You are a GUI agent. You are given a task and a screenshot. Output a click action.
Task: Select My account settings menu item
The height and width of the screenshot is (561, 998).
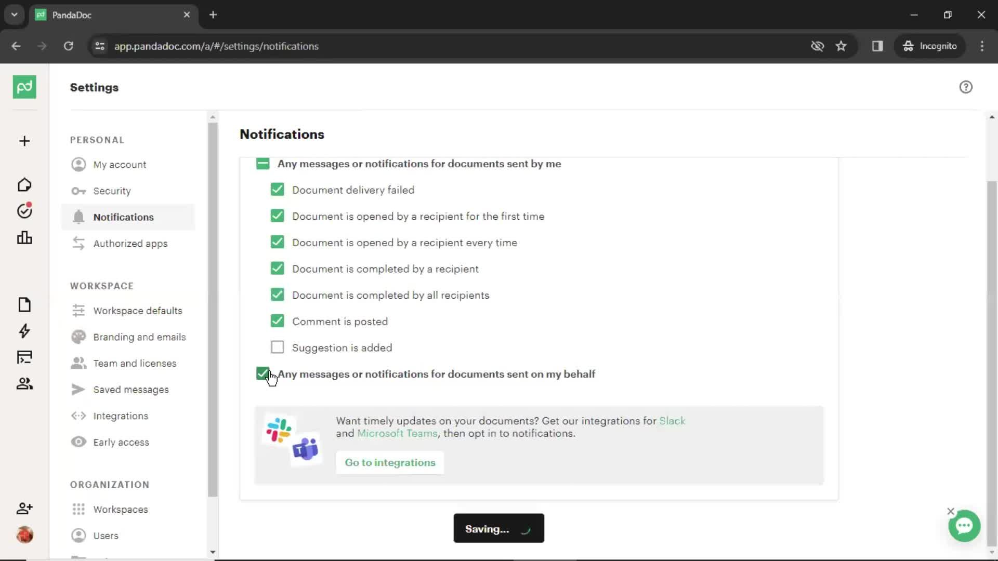click(120, 164)
